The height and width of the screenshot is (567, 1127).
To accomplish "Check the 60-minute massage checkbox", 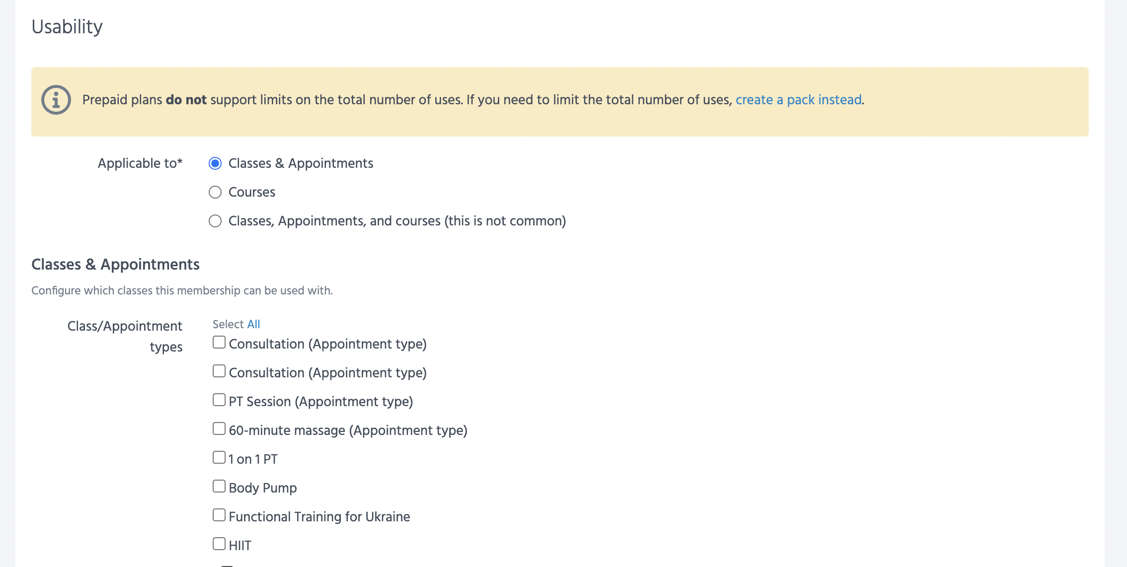I will click(219, 429).
